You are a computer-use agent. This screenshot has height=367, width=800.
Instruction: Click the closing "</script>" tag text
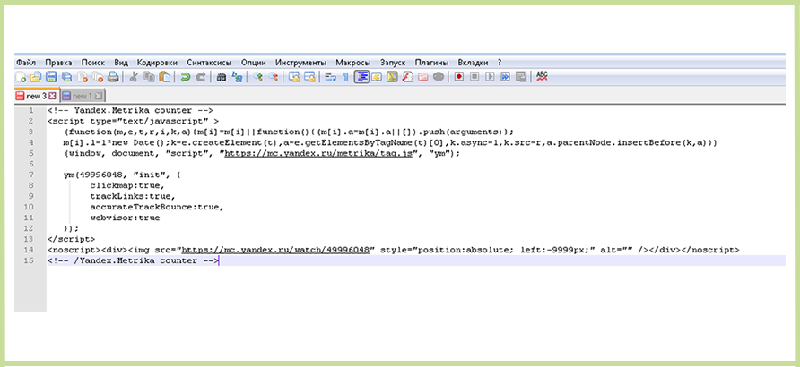pyautogui.click(x=71, y=239)
